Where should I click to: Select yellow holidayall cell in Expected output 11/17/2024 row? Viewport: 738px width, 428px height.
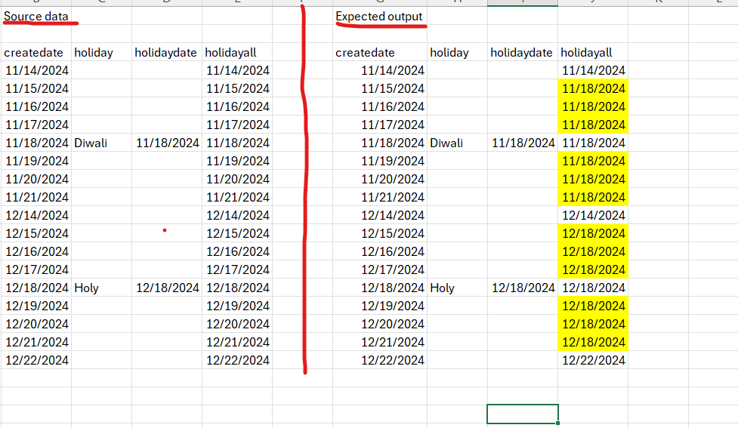593,125
